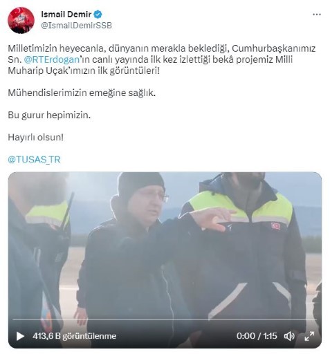Click the 0:00 / 1:15 time display
330x354 pixels.
click(257, 336)
